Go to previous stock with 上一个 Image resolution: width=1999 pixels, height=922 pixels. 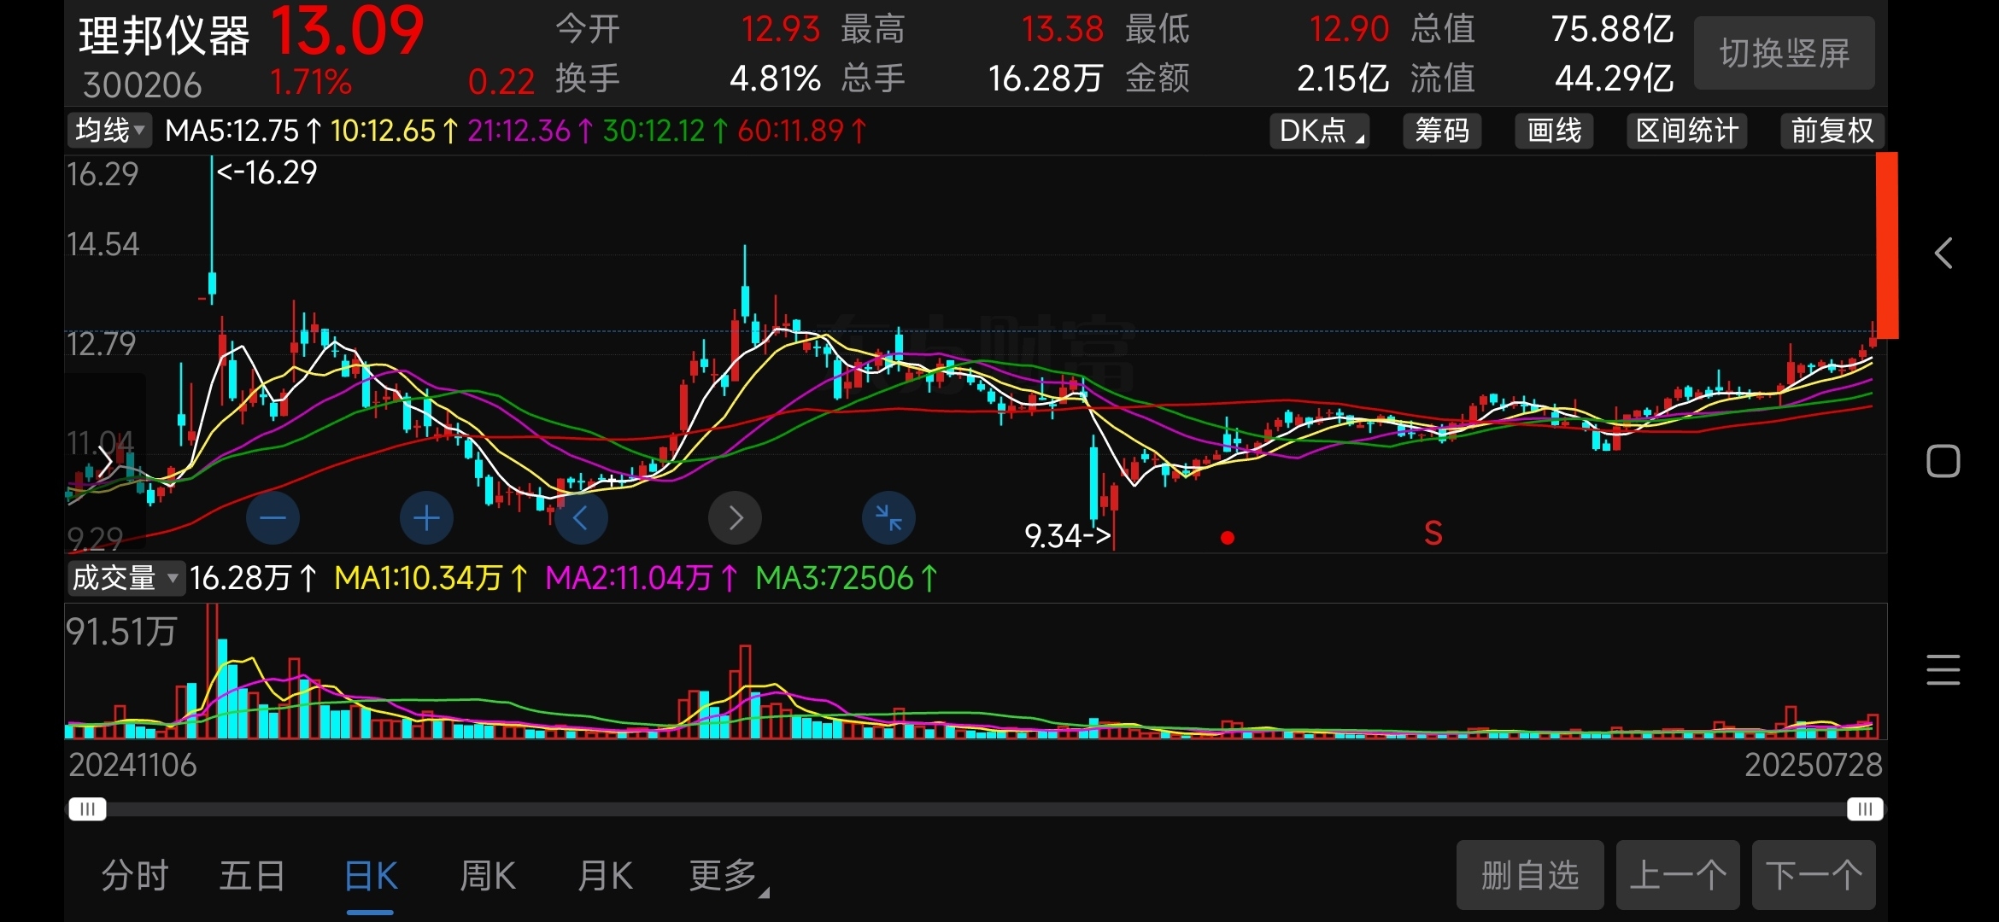coord(1678,875)
